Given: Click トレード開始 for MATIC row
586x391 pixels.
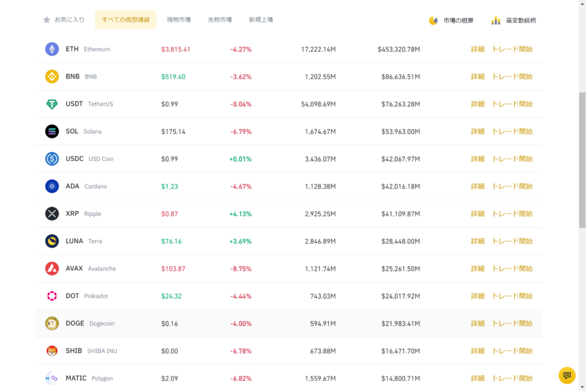Looking at the screenshot, I should pyautogui.click(x=512, y=378).
